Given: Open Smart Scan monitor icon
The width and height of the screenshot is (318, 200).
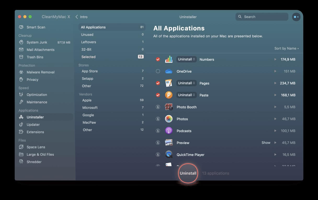Looking at the screenshot, I should click(21, 27).
